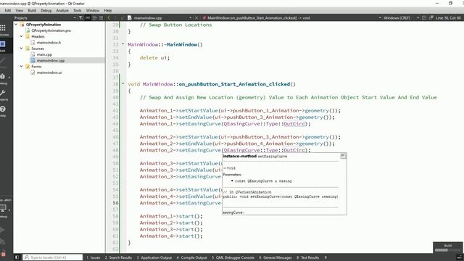This screenshot has height=261, width=464.
Task: Split the Projects side panel
Action: 94,17
